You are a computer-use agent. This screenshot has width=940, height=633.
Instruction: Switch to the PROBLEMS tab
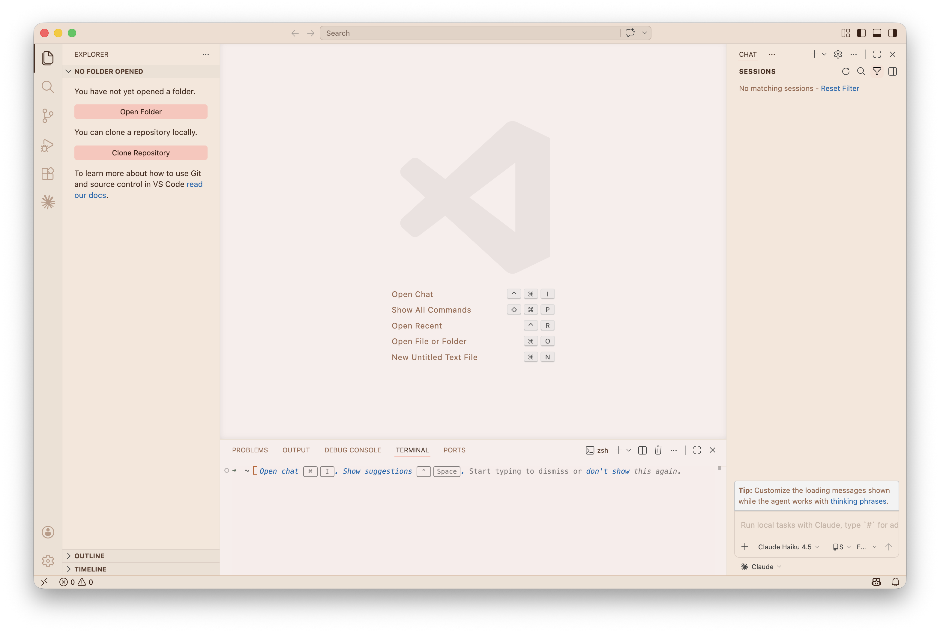250,450
